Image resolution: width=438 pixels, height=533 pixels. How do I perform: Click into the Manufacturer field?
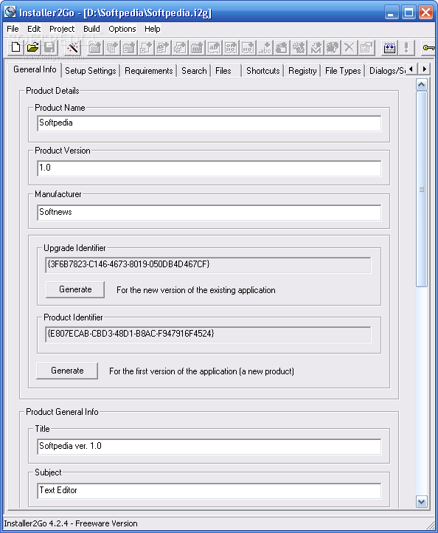click(x=209, y=213)
